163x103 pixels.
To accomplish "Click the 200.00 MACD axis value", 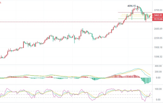I will coord(158,72).
